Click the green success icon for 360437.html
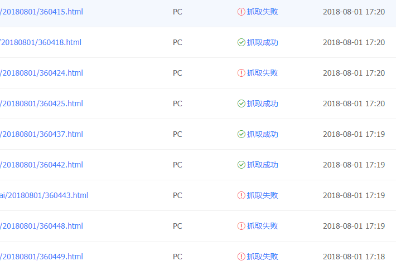The image size is (396, 266). pos(241,134)
